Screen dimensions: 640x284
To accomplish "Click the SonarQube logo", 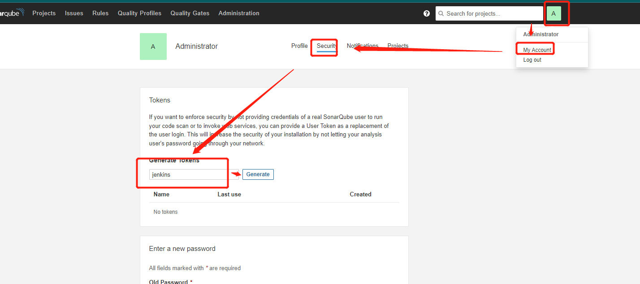I will [x=11, y=13].
